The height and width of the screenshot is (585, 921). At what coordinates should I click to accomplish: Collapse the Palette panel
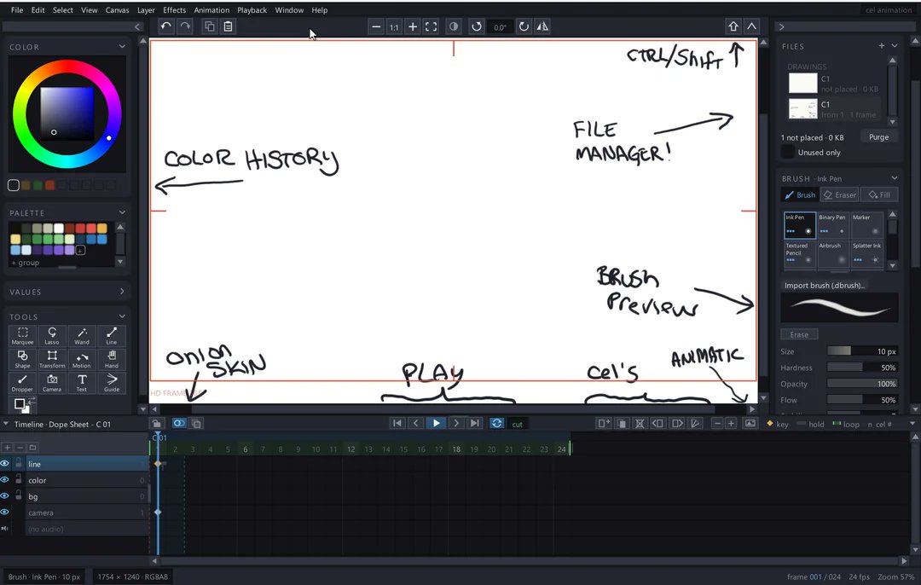122,212
